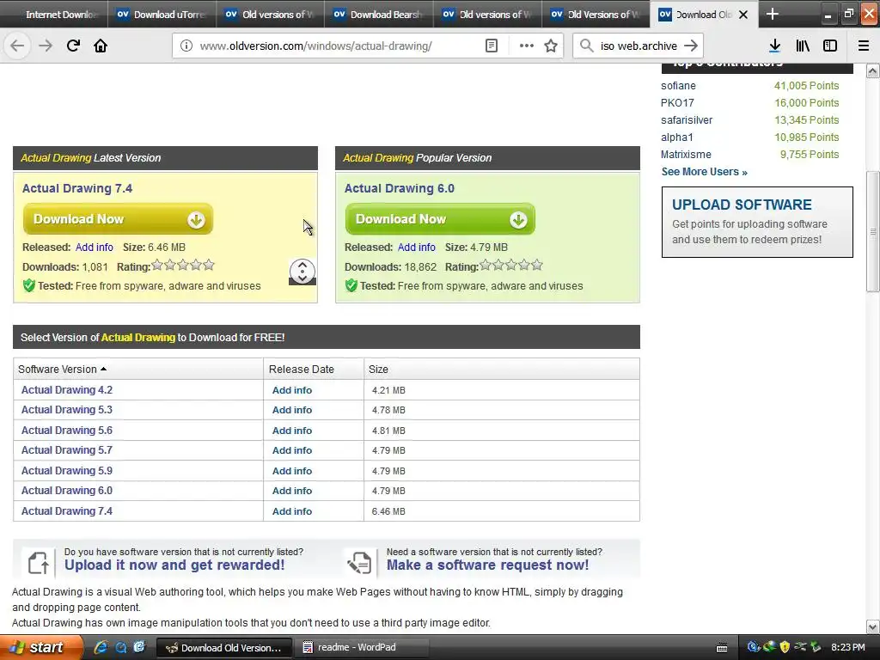Click Add info for Actual Drawing 7.4 row
Image resolution: width=880 pixels, height=660 pixels.
point(292,511)
